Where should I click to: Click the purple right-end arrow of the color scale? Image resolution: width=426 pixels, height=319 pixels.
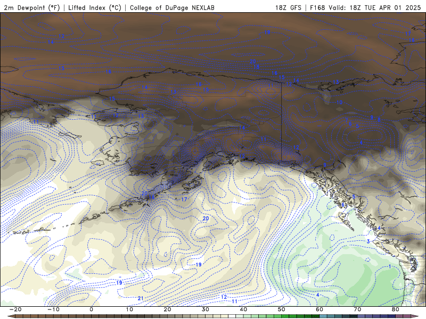pos(415,316)
